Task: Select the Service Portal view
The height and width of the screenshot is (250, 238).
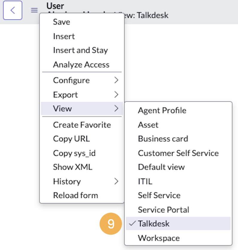Action: (x=178, y=210)
